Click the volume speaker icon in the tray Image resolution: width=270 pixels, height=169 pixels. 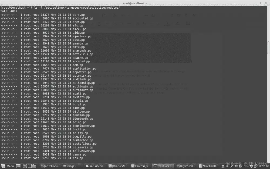(x=236, y=166)
